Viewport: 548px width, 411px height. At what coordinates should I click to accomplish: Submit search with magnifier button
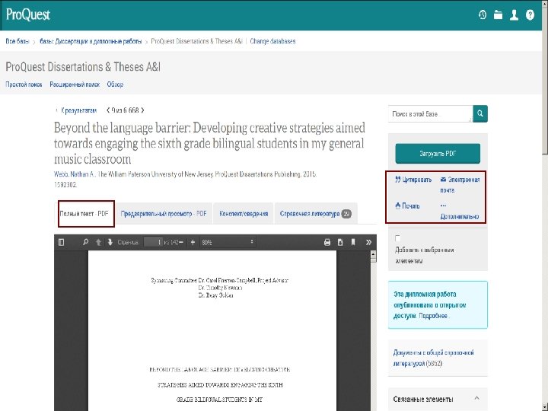(x=480, y=113)
